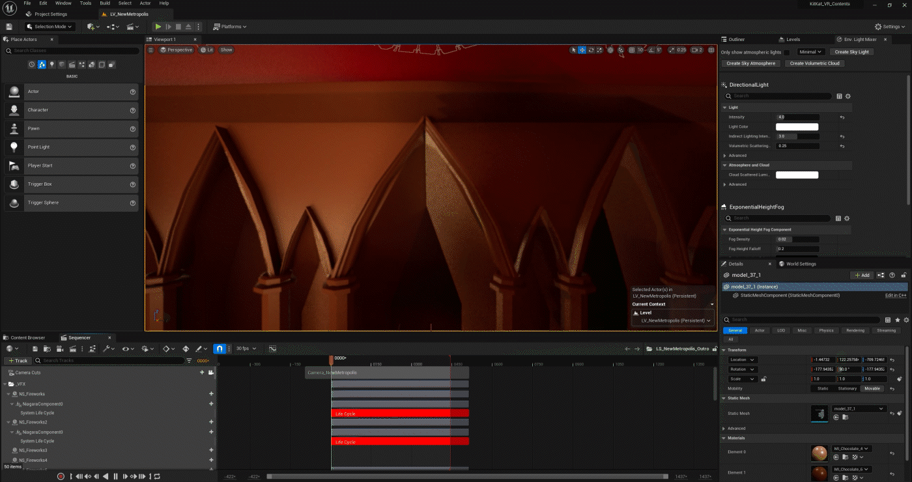The width and height of the screenshot is (912, 482).
Task: Open the Details panel settings gear
Action: (x=906, y=320)
